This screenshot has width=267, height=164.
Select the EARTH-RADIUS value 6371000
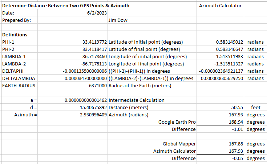point(97,86)
